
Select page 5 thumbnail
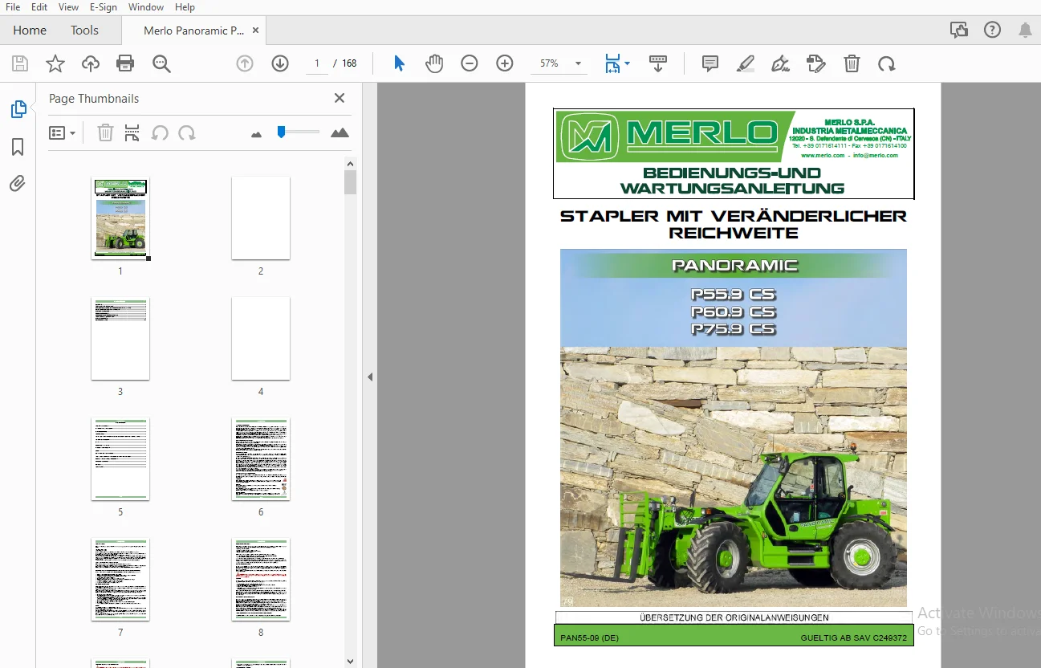[x=120, y=458]
